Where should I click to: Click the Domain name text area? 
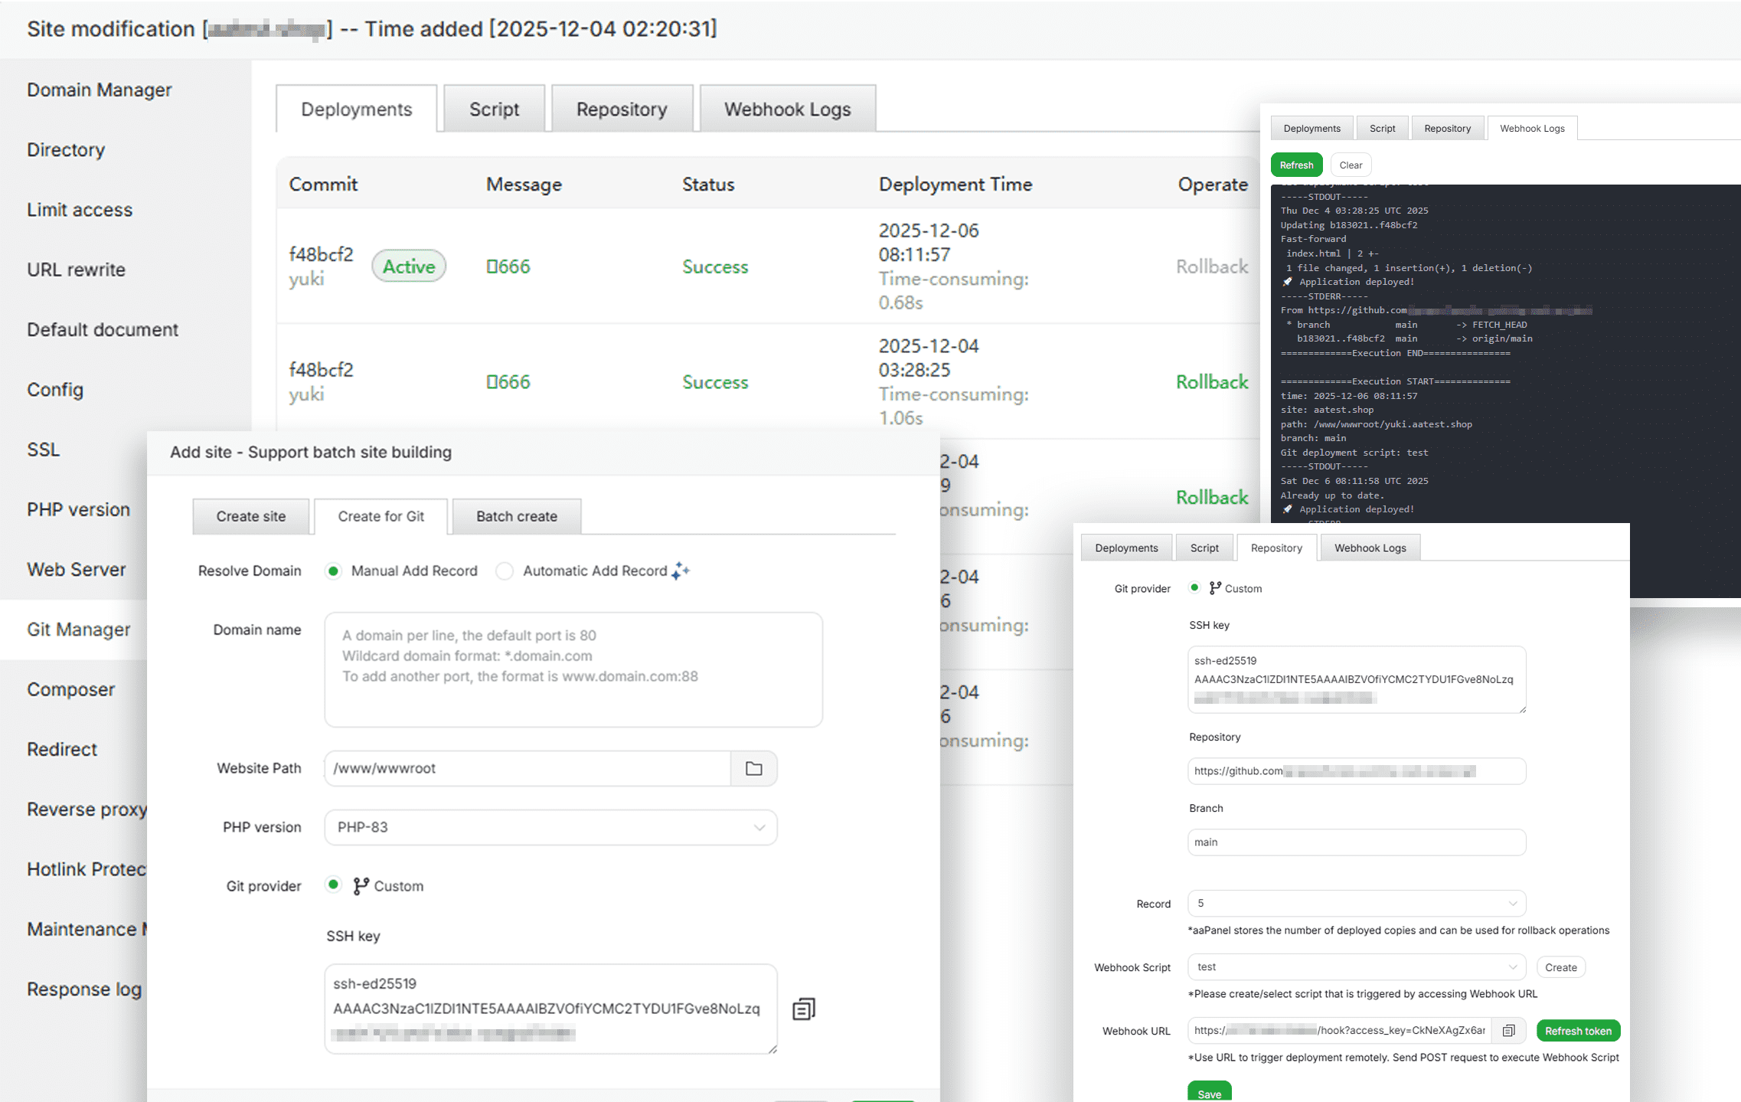pos(573,669)
